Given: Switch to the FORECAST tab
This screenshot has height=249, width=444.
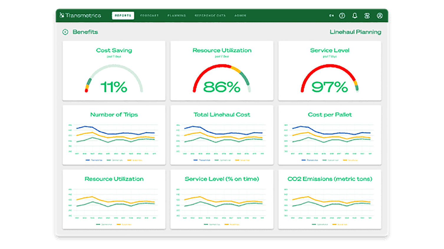Looking at the screenshot, I should [149, 16].
